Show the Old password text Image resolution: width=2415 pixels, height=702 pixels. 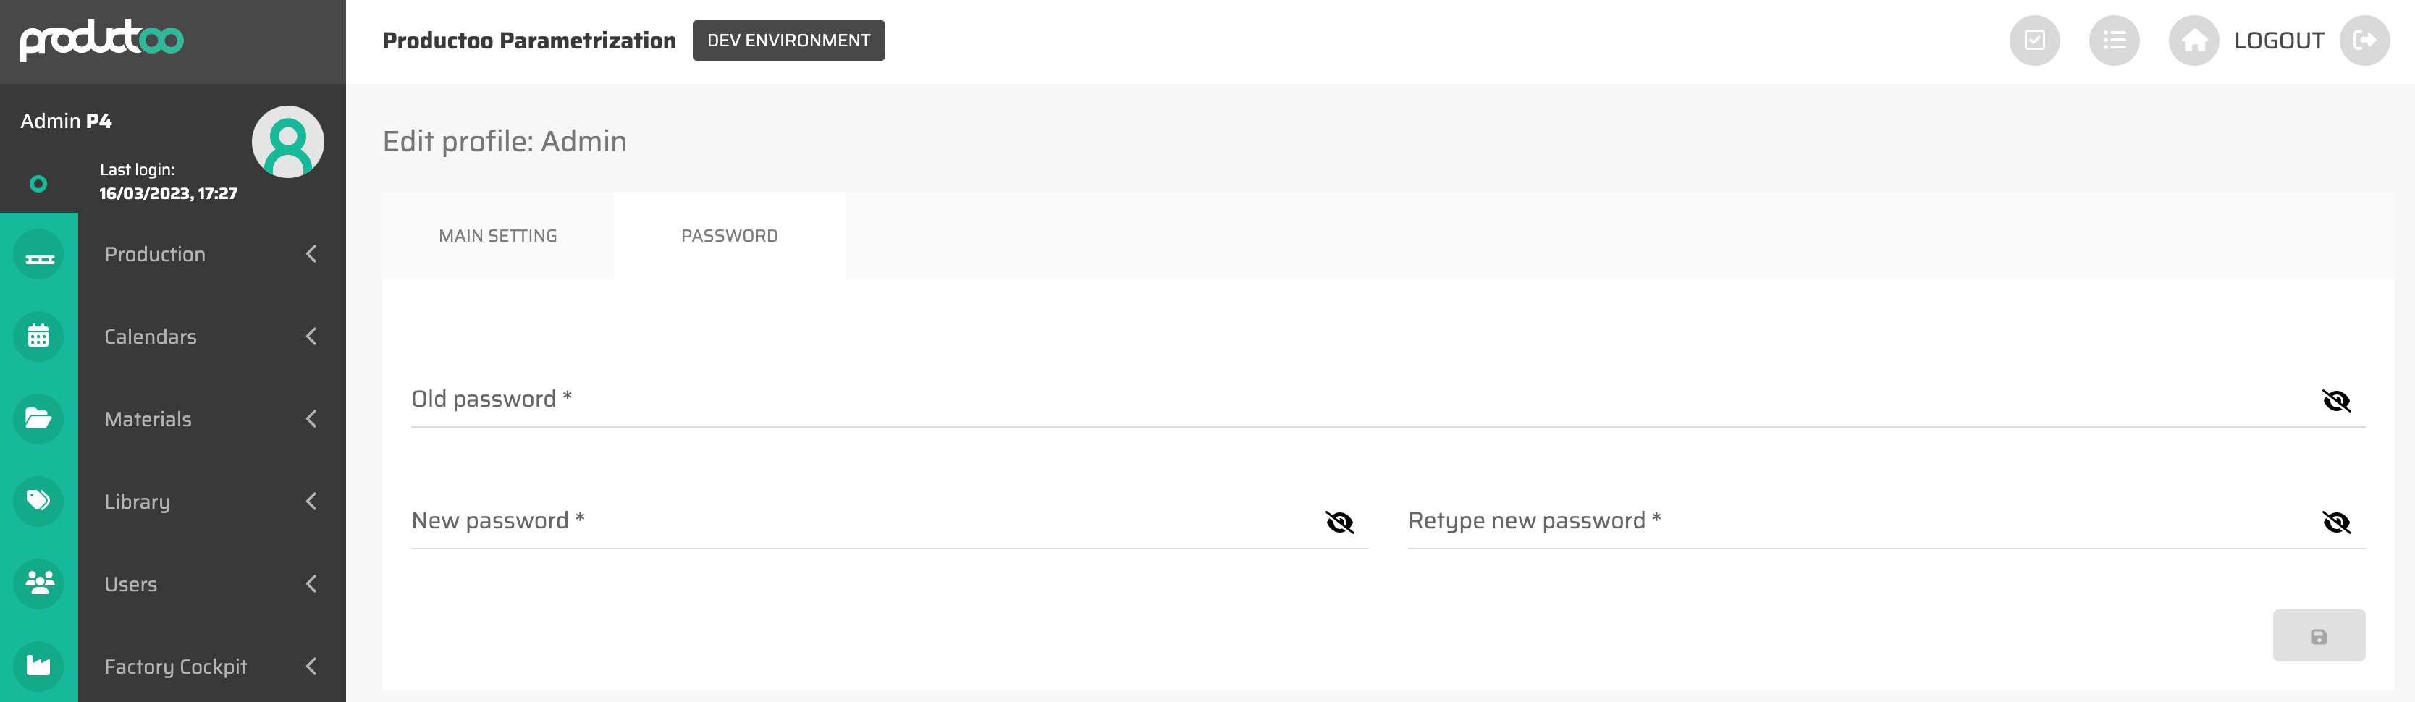tap(2336, 401)
